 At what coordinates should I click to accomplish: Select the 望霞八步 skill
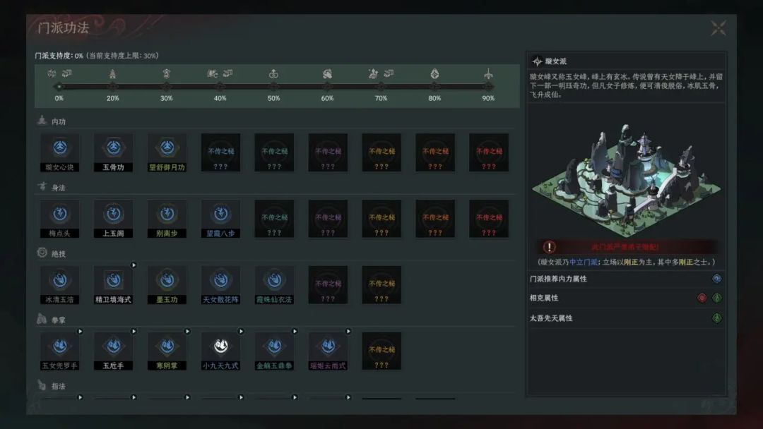click(220, 219)
